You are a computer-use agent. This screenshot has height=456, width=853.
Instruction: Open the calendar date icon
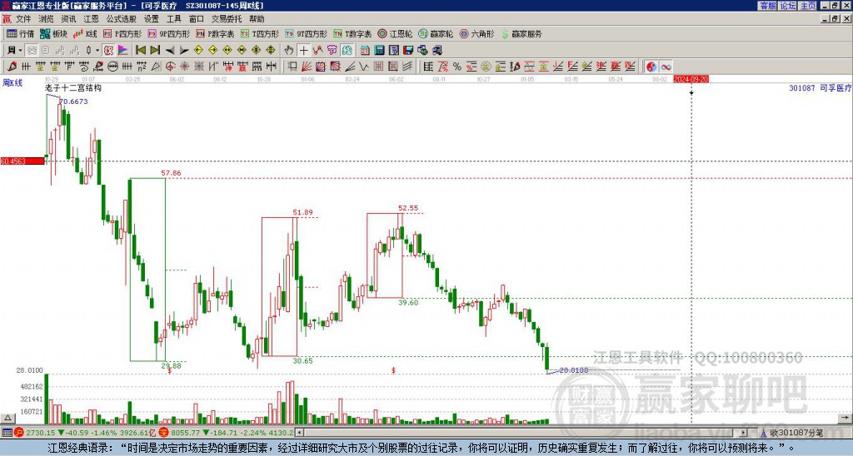tap(365, 51)
